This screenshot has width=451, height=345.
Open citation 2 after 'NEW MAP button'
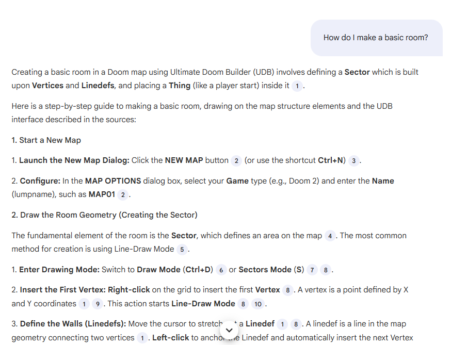(x=236, y=161)
